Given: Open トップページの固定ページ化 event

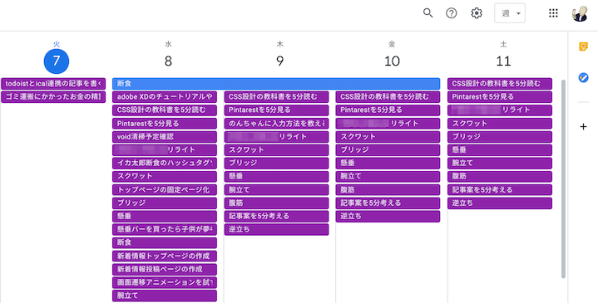Looking at the screenshot, I should tap(165, 189).
